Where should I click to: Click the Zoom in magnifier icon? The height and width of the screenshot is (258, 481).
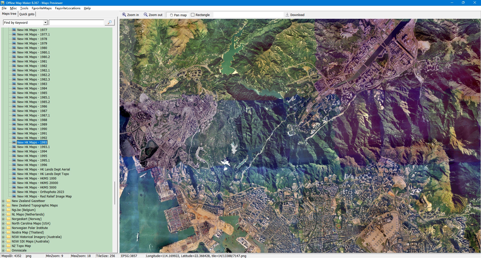coord(124,15)
